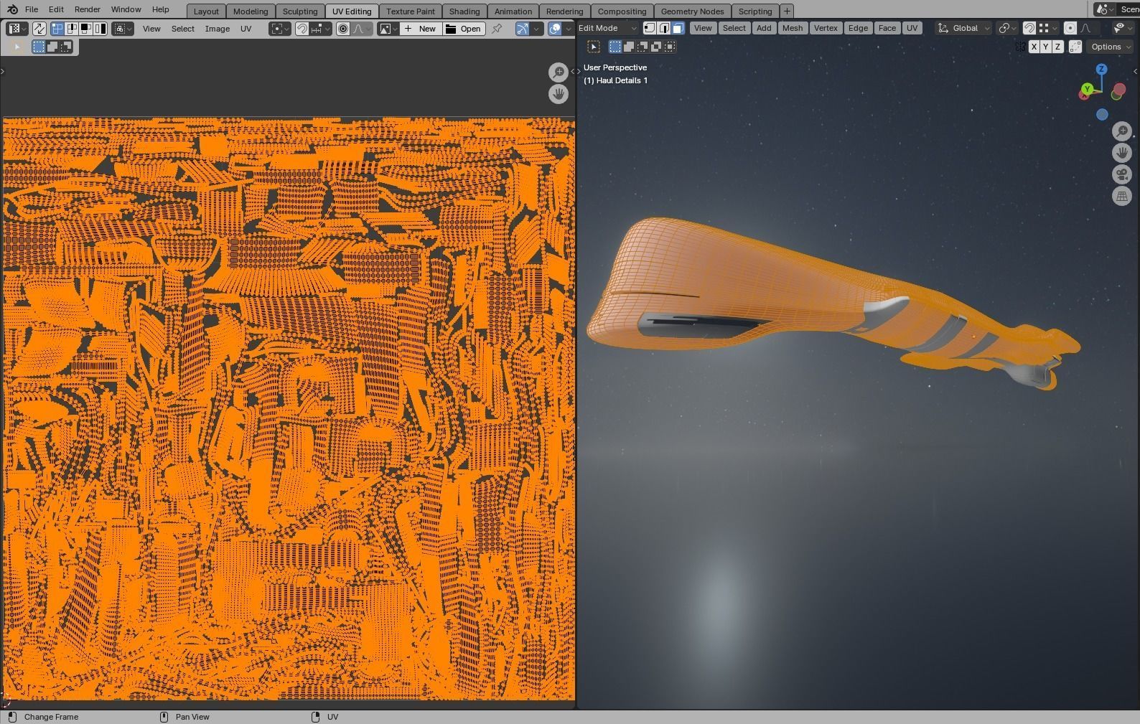1140x724 pixels.
Task: Open the Vertex menu in 3D viewport
Action: point(826,28)
